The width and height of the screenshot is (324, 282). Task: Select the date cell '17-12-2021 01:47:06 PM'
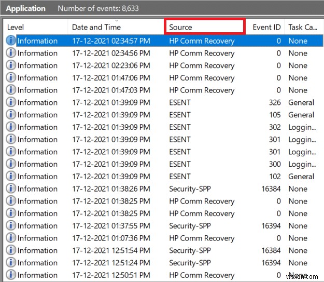click(111, 78)
